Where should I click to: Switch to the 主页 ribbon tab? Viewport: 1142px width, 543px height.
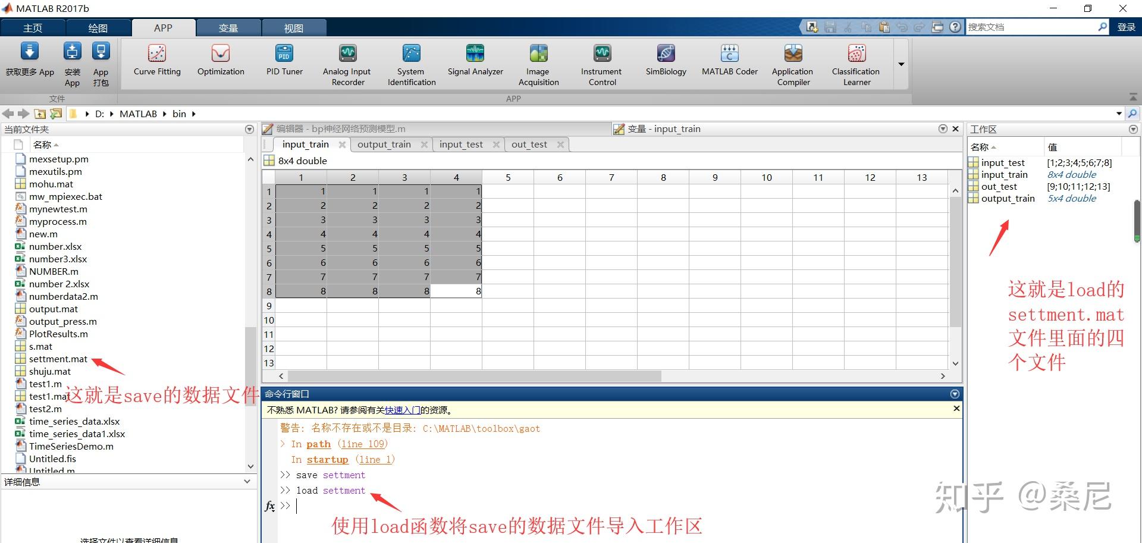pyautogui.click(x=33, y=27)
